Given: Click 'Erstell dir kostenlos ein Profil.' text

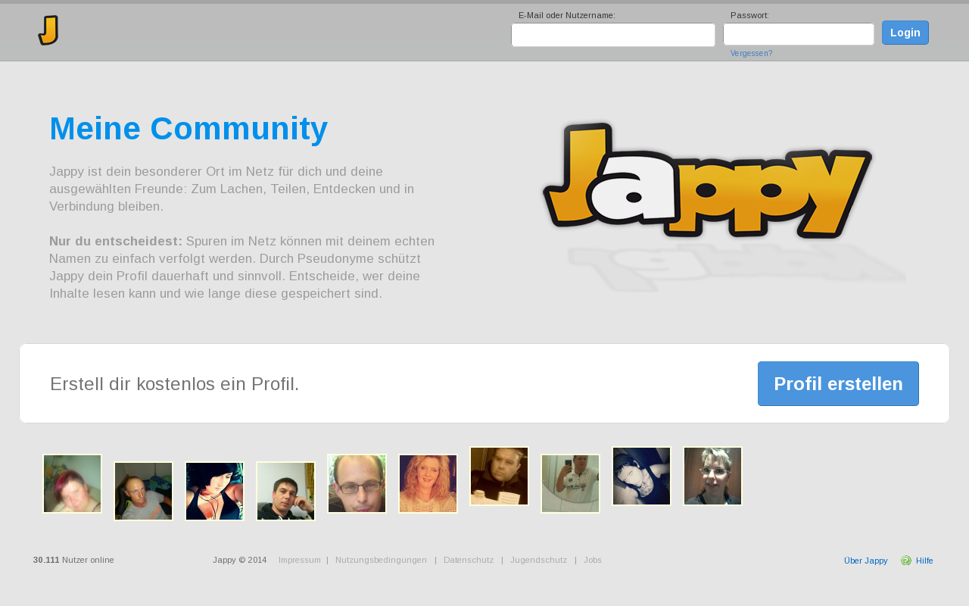Looking at the screenshot, I should pyautogui.click(x=175, y=384).
